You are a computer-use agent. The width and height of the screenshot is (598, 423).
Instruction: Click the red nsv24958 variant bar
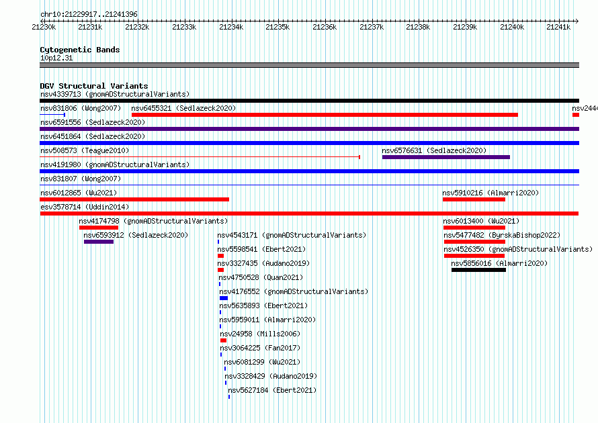[224, 340]
